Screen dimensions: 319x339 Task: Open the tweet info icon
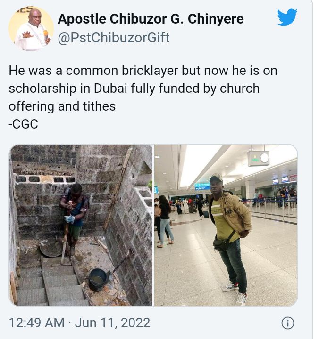click(287, 323)
